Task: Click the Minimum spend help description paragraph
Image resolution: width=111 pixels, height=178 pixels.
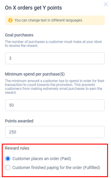Action: [x=55, y=87]
